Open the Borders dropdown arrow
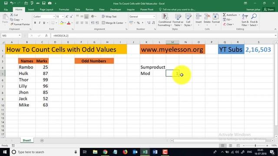This screenshot has width=278, height=156. click(56, 23)
